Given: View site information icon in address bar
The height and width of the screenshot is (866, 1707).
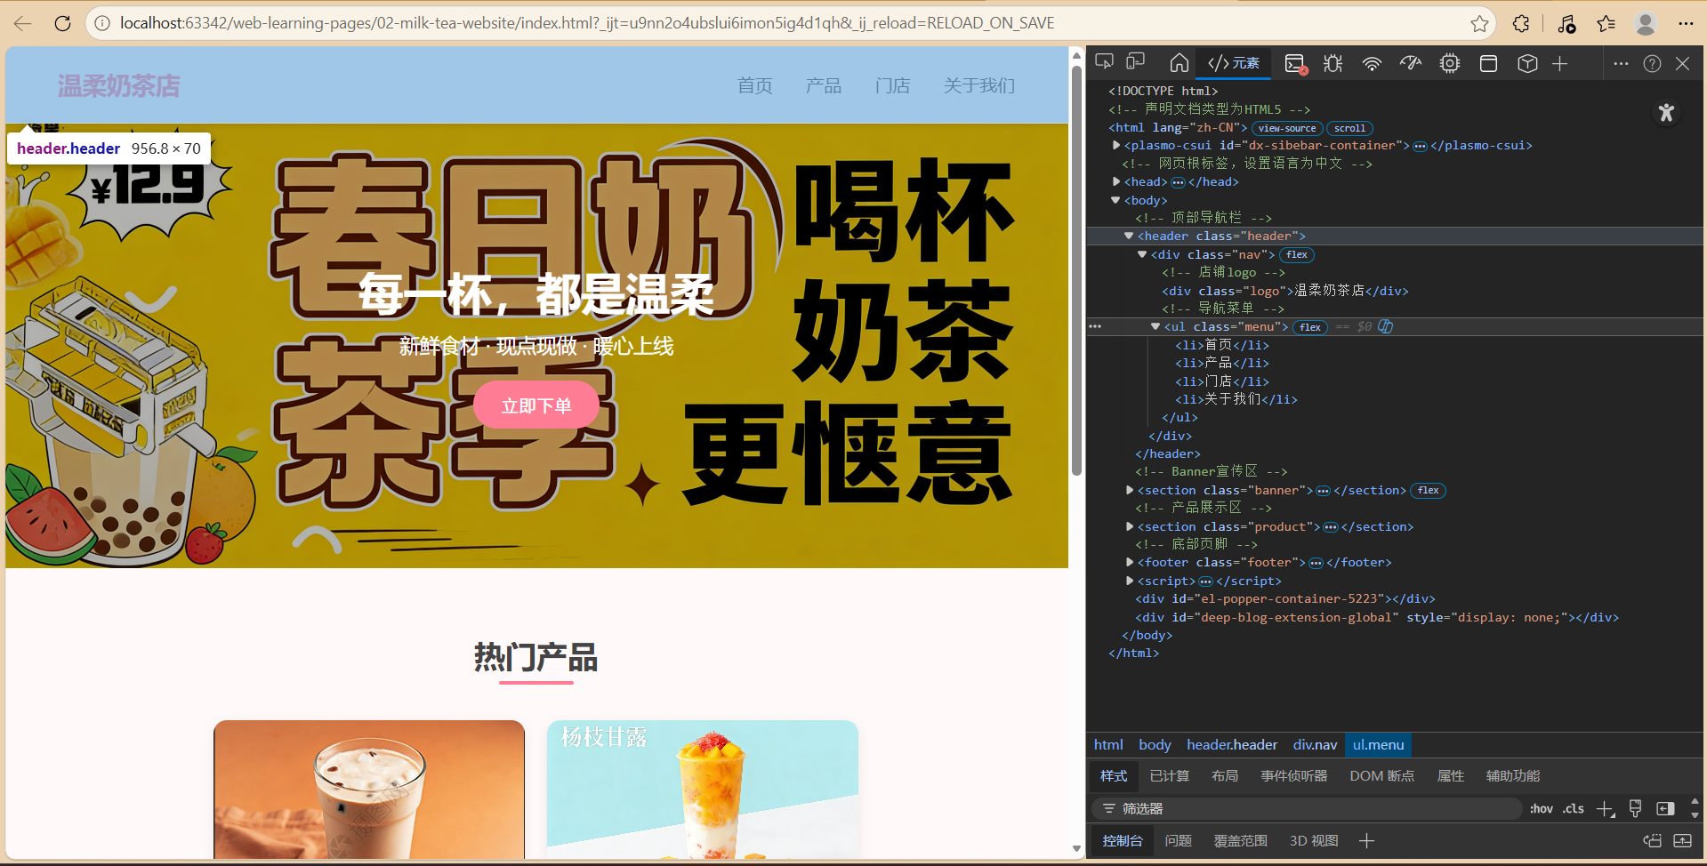Looking at the screenshot, I should click(x=102, y=23).
